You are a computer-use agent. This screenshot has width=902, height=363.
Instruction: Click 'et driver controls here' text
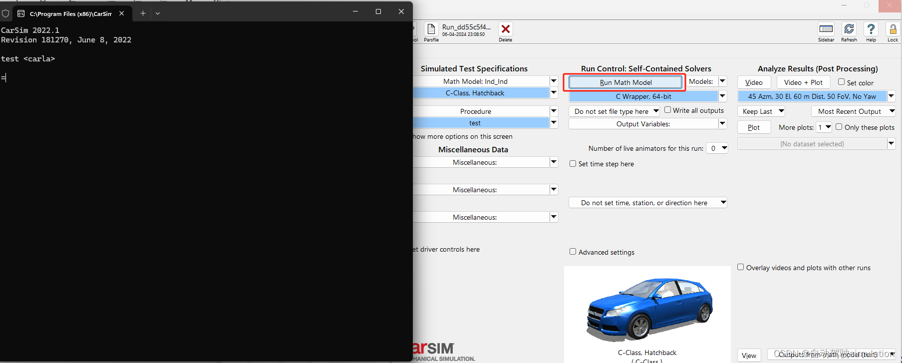tap(446, 249)
